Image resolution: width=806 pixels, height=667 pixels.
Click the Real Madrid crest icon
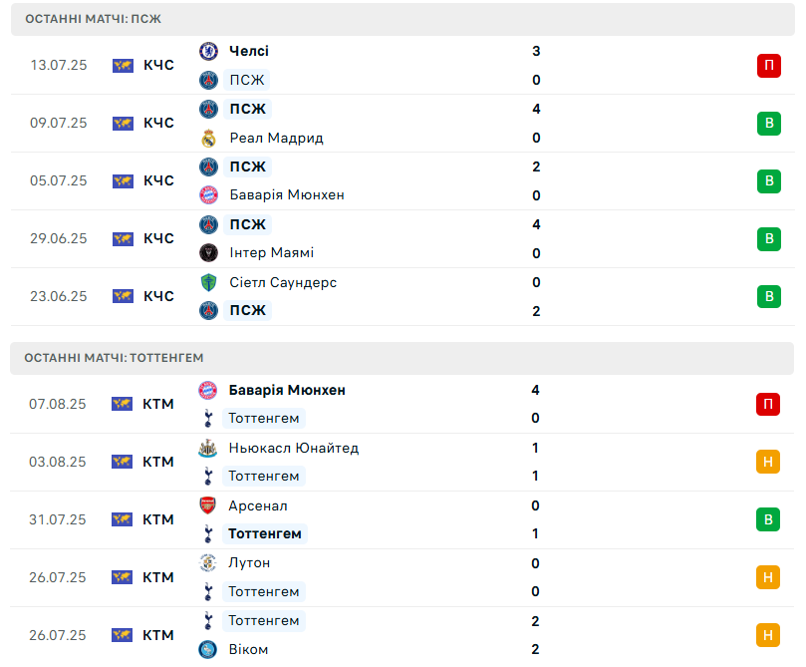208,138
